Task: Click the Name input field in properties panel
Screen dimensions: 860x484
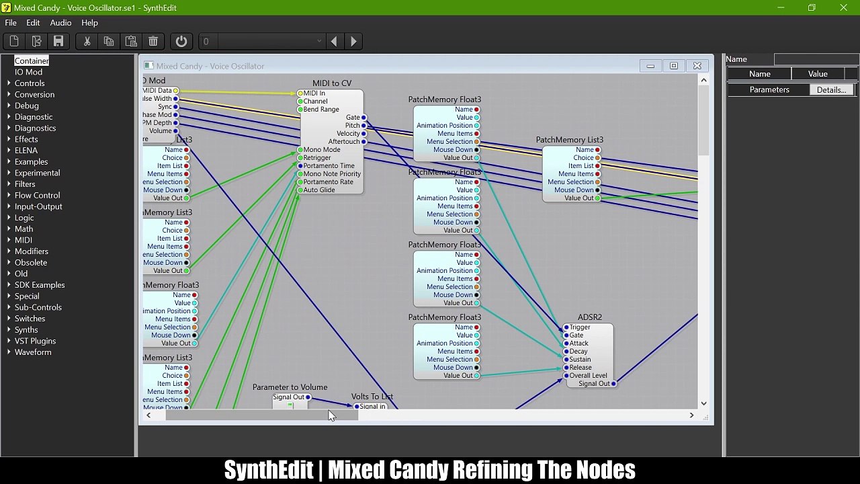Action: (816, 59)
